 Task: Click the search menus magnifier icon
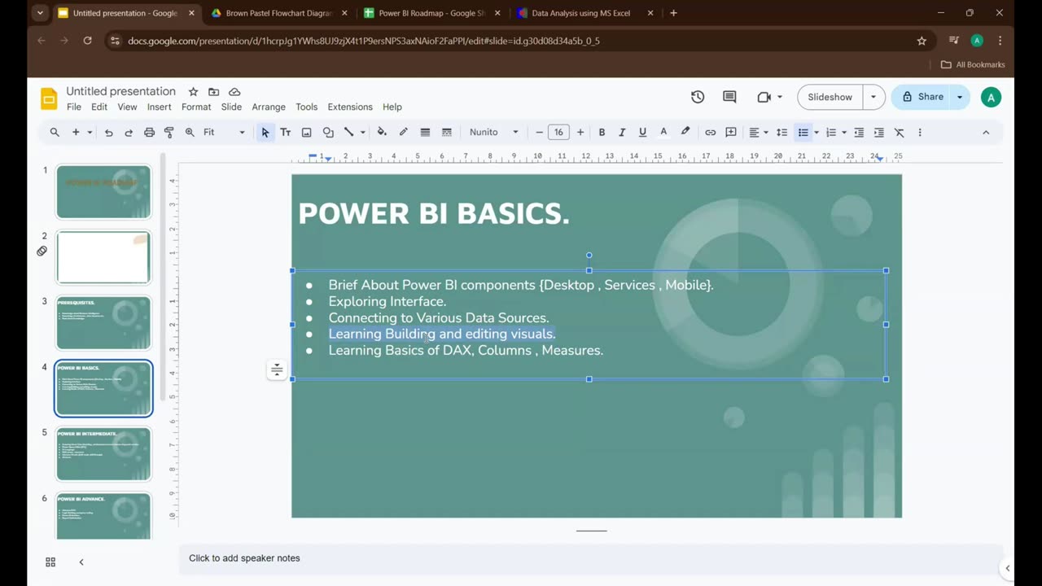(x=55, y=132)
